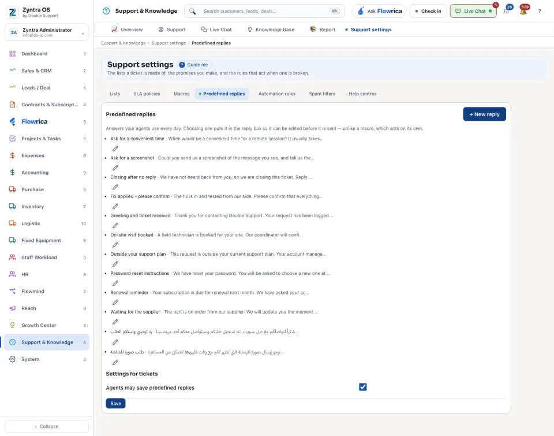Open Flowrica in sidebar
This screenshot has height=436, width=554.
47,122
